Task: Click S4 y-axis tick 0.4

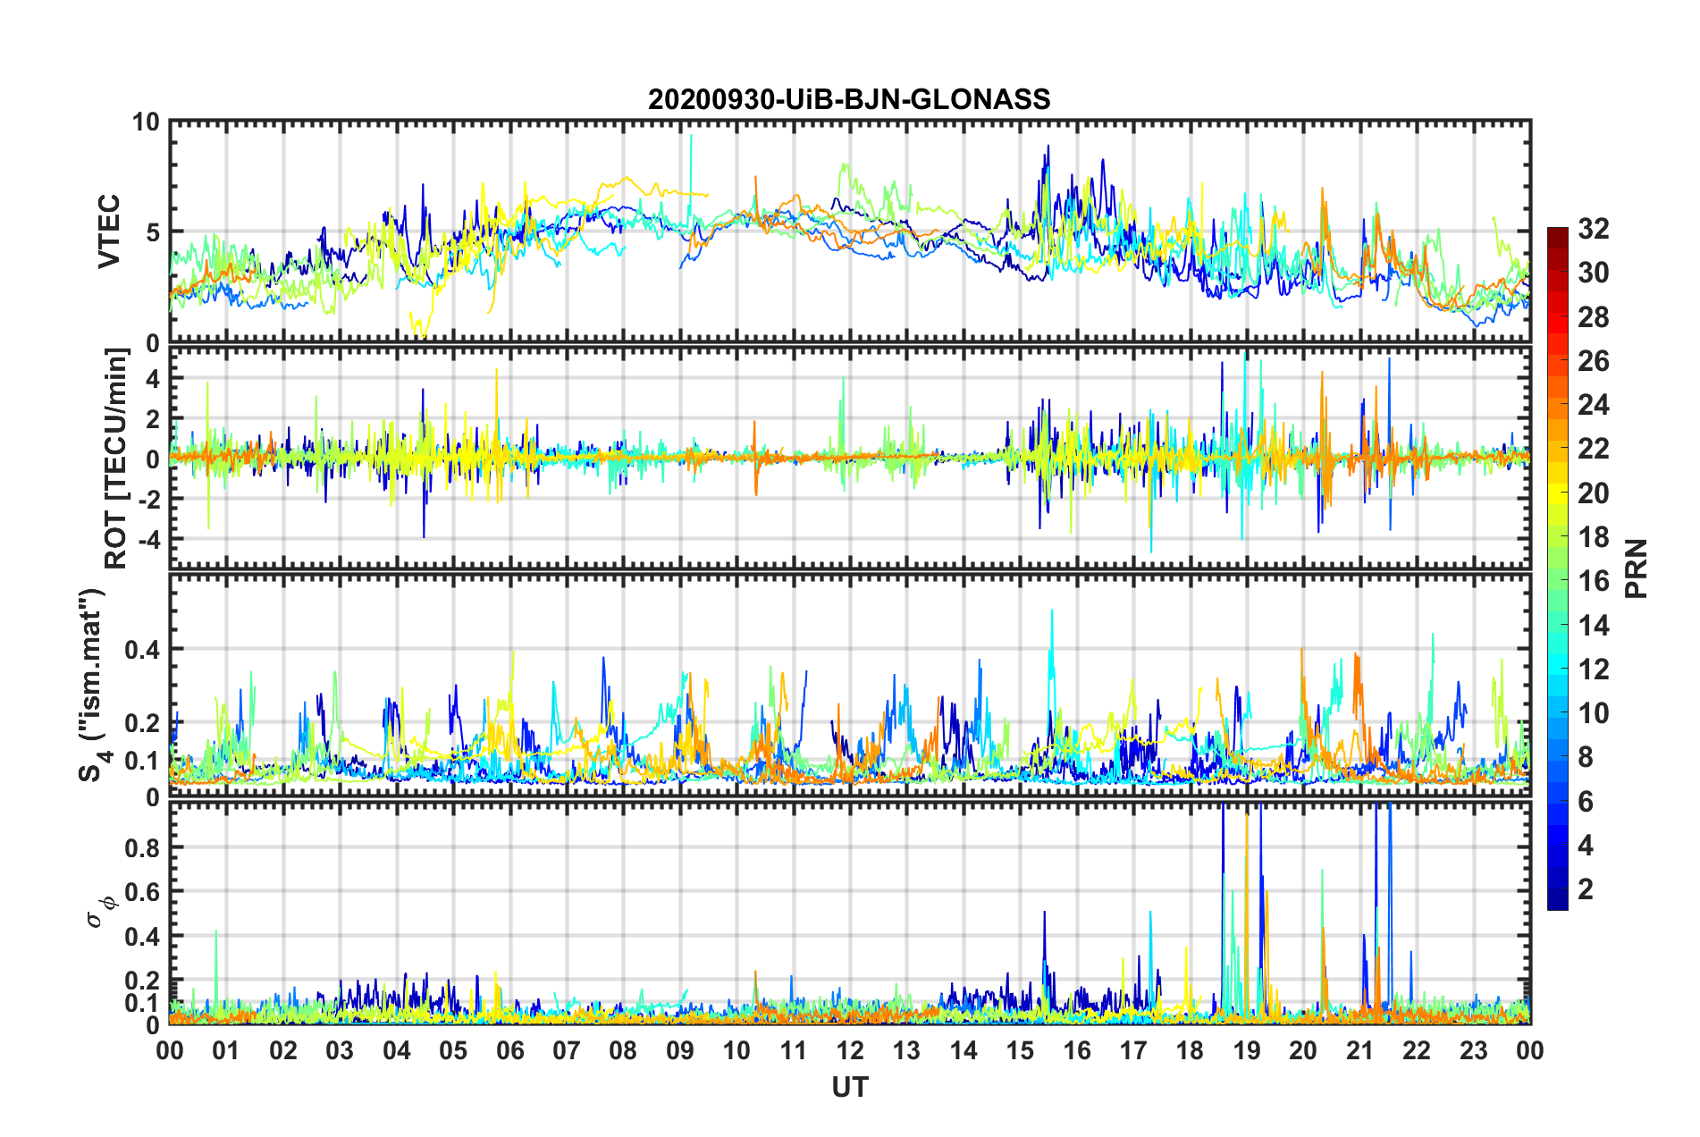Action: pos(142,649)
